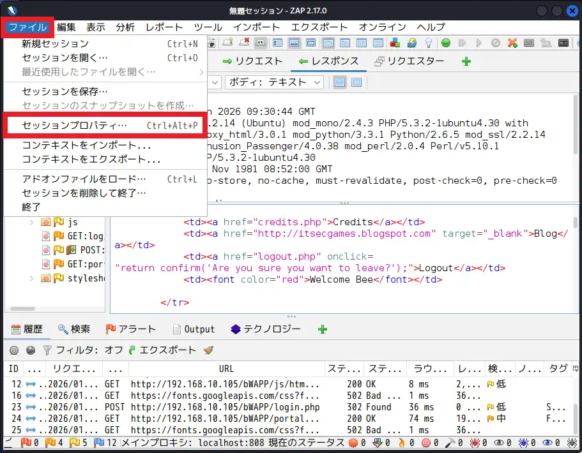This screenshot has width=582, height=453.
Task: Expand the js folder in the site tree
Action: point(31,222)
